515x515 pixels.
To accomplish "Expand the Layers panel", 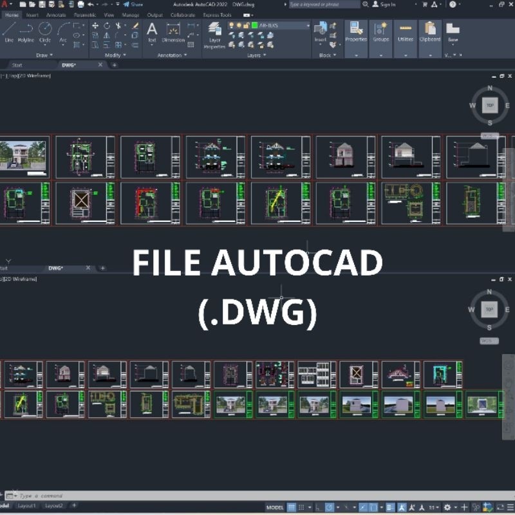I will [x=256, y=55].
